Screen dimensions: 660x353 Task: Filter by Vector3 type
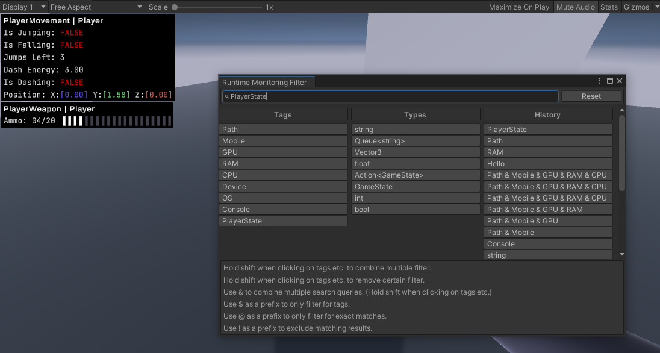click(x=416, y=152)
